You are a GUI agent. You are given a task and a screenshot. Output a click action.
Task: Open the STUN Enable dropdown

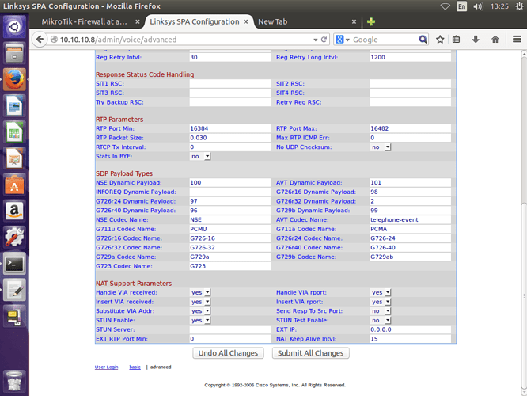point(201,320)
